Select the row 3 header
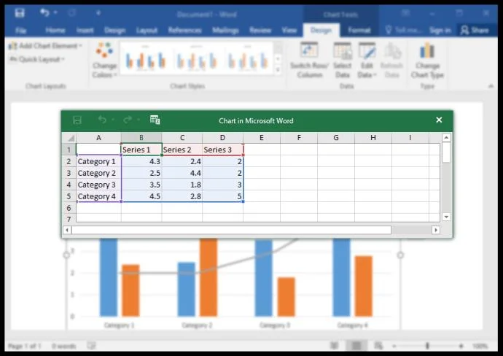The image size is (503, 356). tap(69, 173)
